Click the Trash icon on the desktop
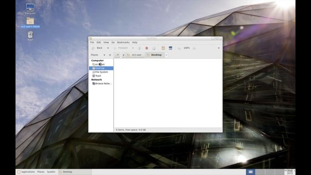The image size is (311, 175). tap(30, 36)
